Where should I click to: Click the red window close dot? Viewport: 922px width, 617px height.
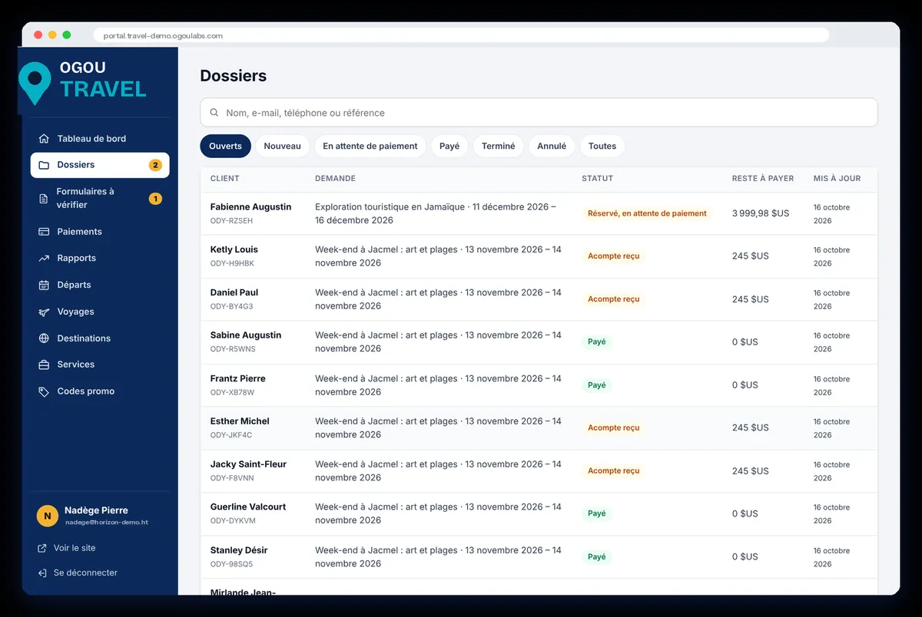coord(38,35)
